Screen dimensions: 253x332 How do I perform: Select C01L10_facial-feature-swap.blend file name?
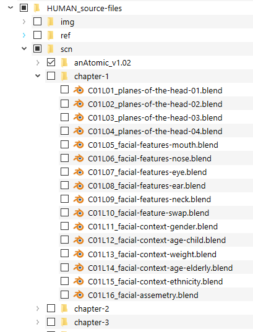(148, 213)
